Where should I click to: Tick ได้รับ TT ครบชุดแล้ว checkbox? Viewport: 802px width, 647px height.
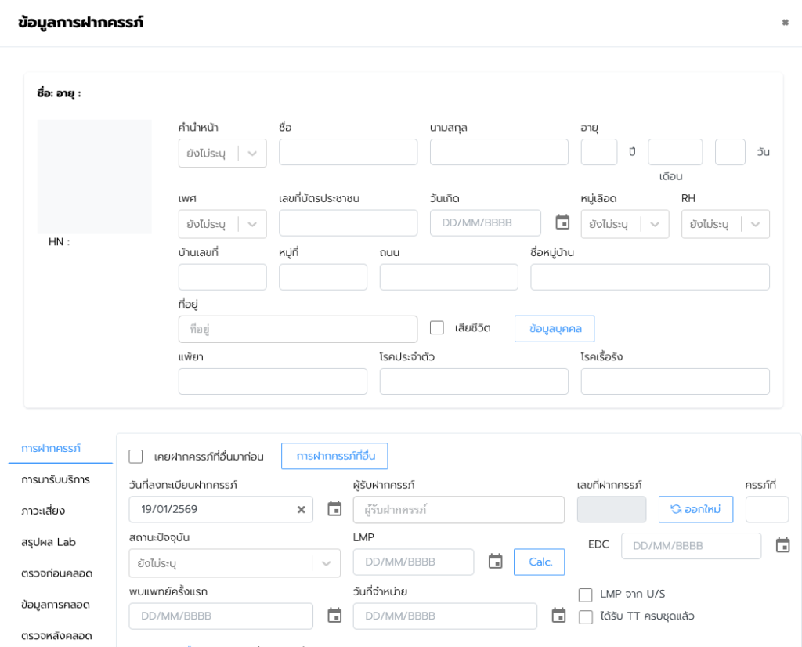pos(585,617)
